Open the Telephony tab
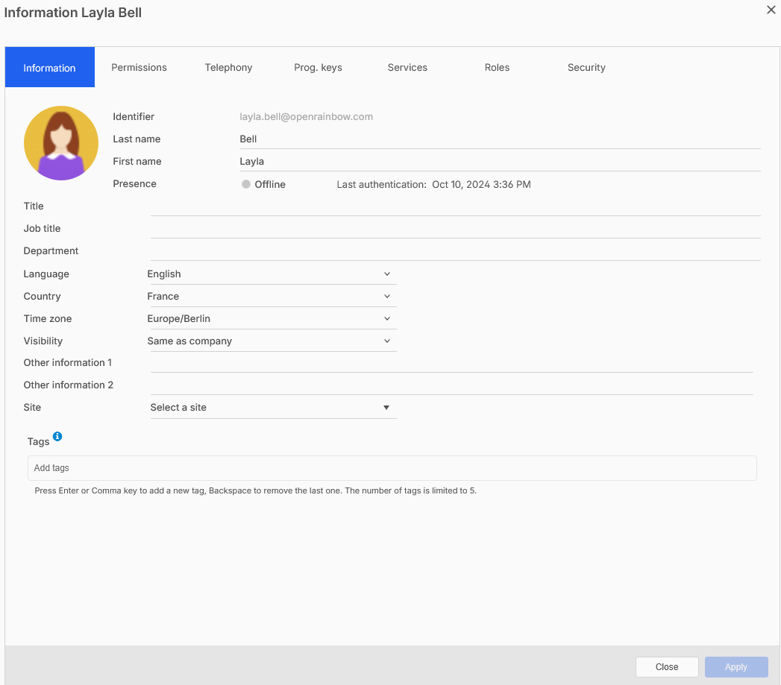 coord(228,68)
